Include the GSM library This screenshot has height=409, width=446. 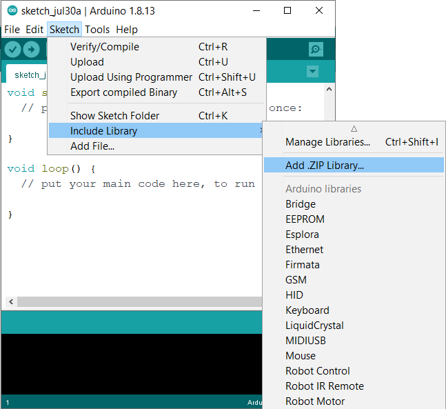354,280
